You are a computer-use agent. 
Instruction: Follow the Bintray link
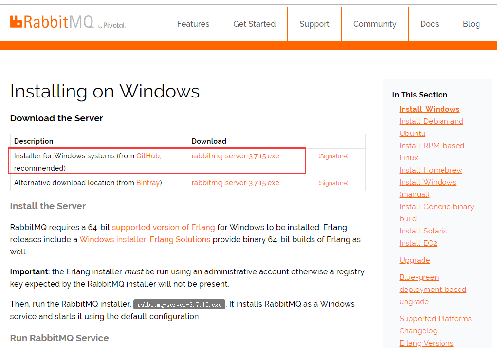147,183
